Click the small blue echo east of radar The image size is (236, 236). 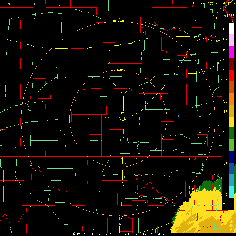pos(178,116)
